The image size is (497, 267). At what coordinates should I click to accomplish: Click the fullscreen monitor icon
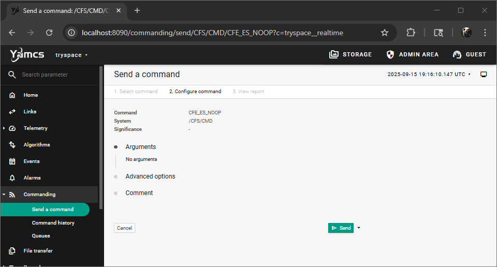484,75
